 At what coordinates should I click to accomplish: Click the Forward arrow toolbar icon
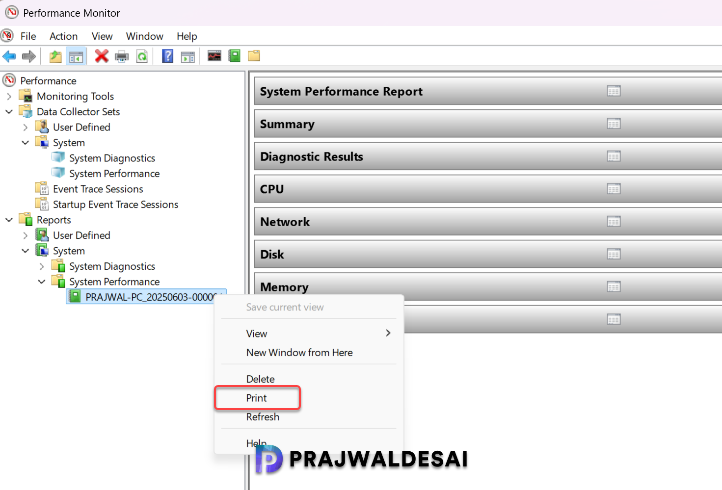(29, 56)
